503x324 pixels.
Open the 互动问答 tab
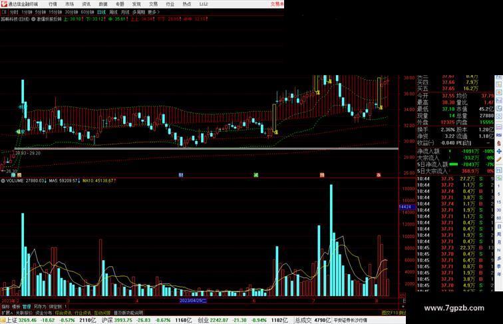click(102, 313)
